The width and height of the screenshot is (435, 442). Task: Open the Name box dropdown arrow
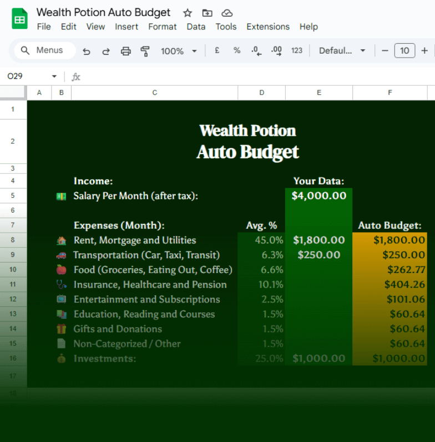[54, 76]
